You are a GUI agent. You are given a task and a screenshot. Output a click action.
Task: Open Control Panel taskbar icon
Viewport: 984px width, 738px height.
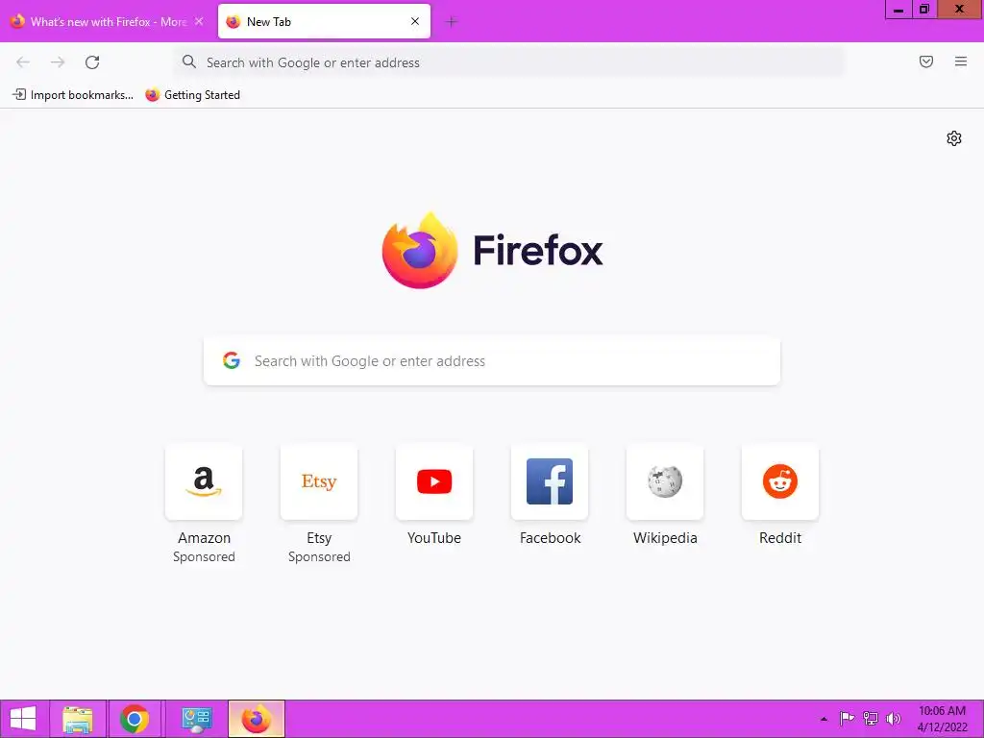pyautogui.click(x=196, y=719)
